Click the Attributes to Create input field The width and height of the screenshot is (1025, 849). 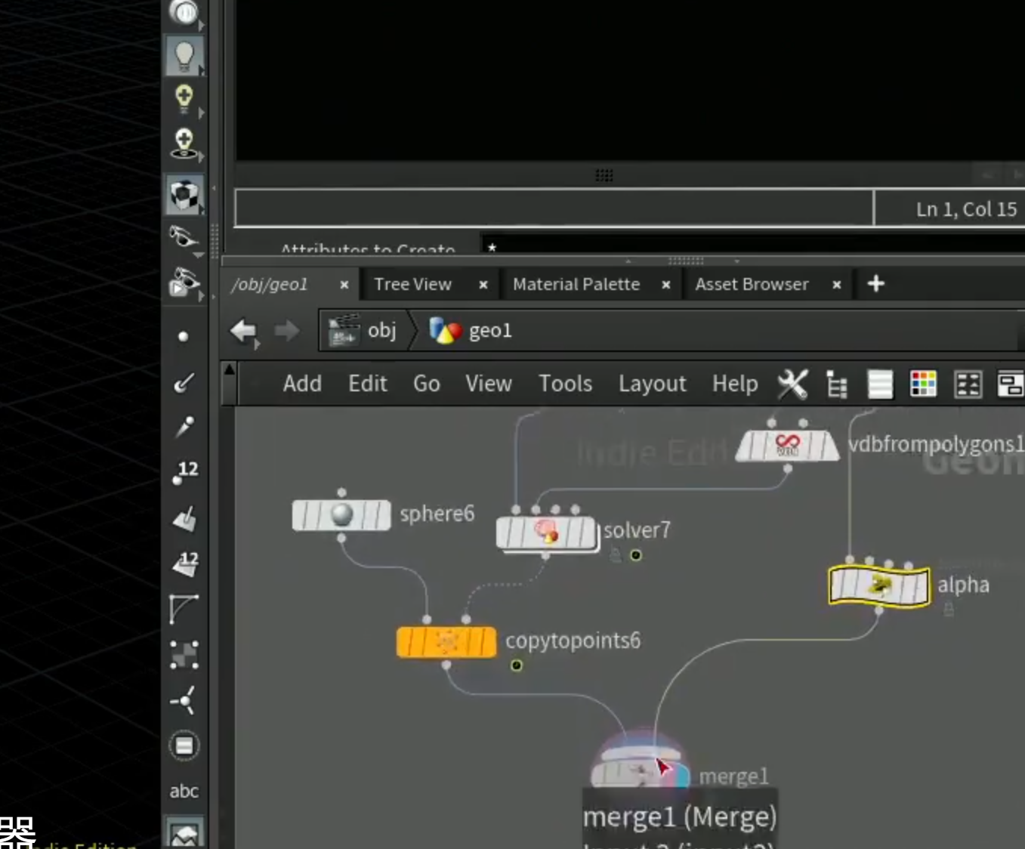click(x=753, y=245)
